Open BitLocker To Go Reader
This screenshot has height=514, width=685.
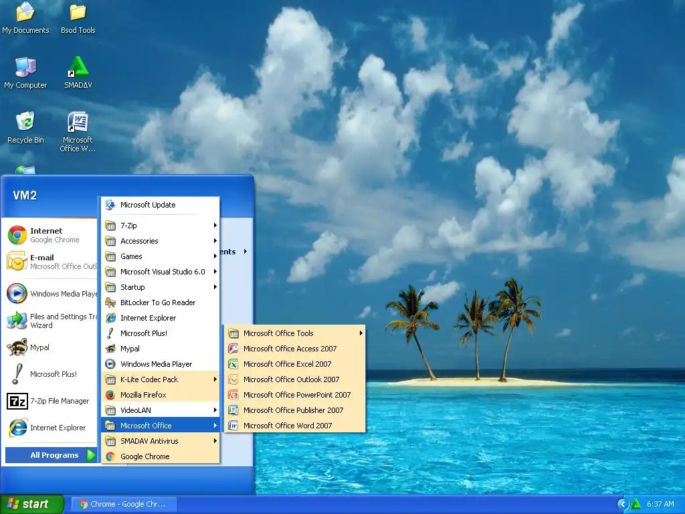click(160, 303)
